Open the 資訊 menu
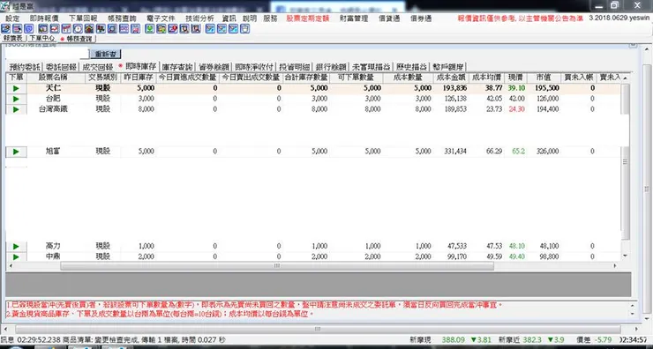This screenshot has width=653, height=349. point(229,19)
